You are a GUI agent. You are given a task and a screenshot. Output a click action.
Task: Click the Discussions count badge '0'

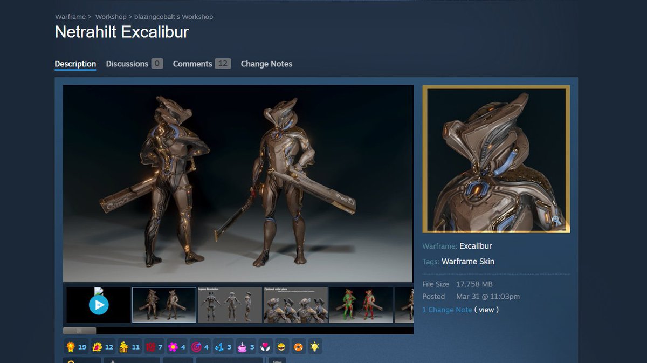pyautogui.click(x=157, y=64)
